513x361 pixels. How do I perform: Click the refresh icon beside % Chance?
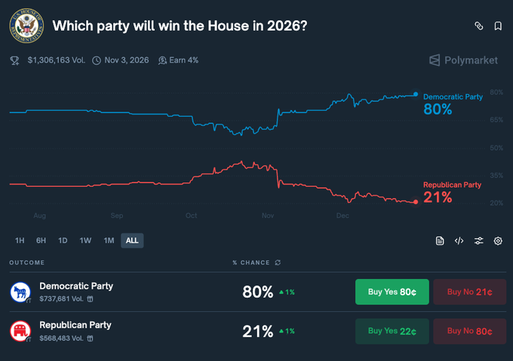tap(278, 262)
